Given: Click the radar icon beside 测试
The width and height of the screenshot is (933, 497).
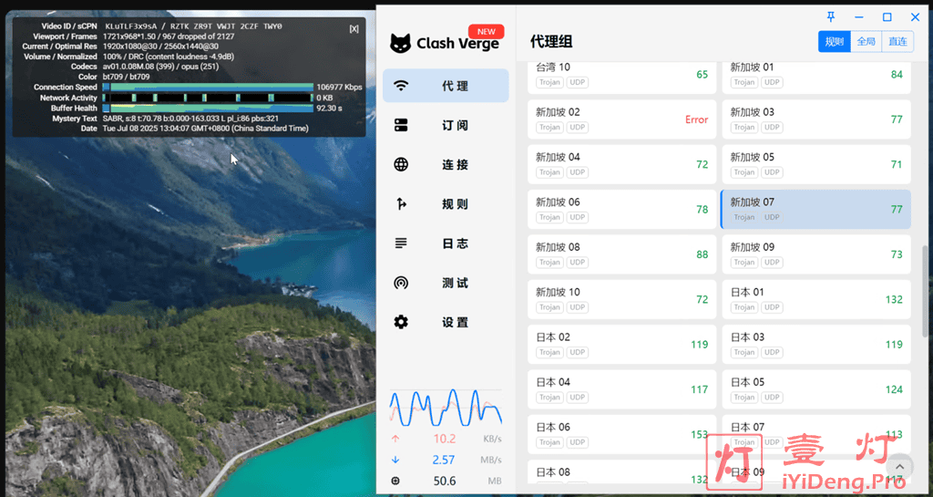Looking at the screenshot, I should click(401, 283).
